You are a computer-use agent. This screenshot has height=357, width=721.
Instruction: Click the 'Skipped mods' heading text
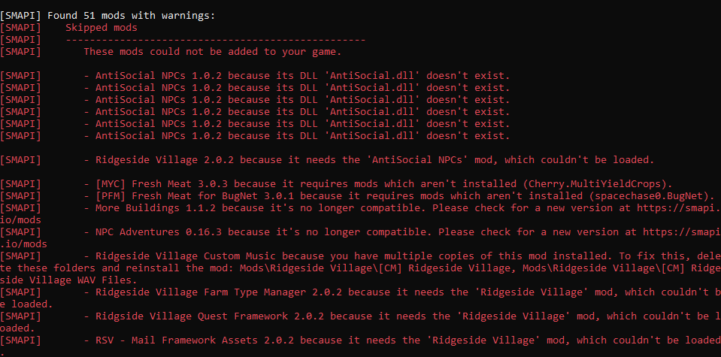[x=101, y=28]
